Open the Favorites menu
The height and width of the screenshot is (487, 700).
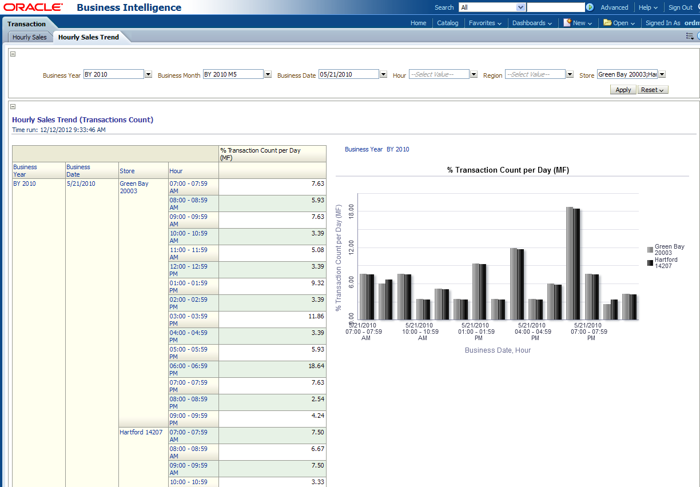(485, 23)
